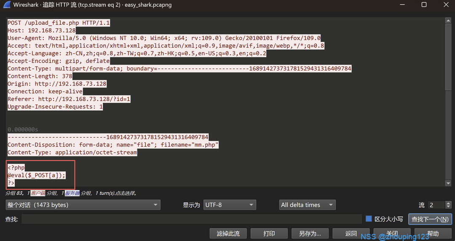Click the 打印 print button
The image size is (455, 241).
click(x=269, y=233)
